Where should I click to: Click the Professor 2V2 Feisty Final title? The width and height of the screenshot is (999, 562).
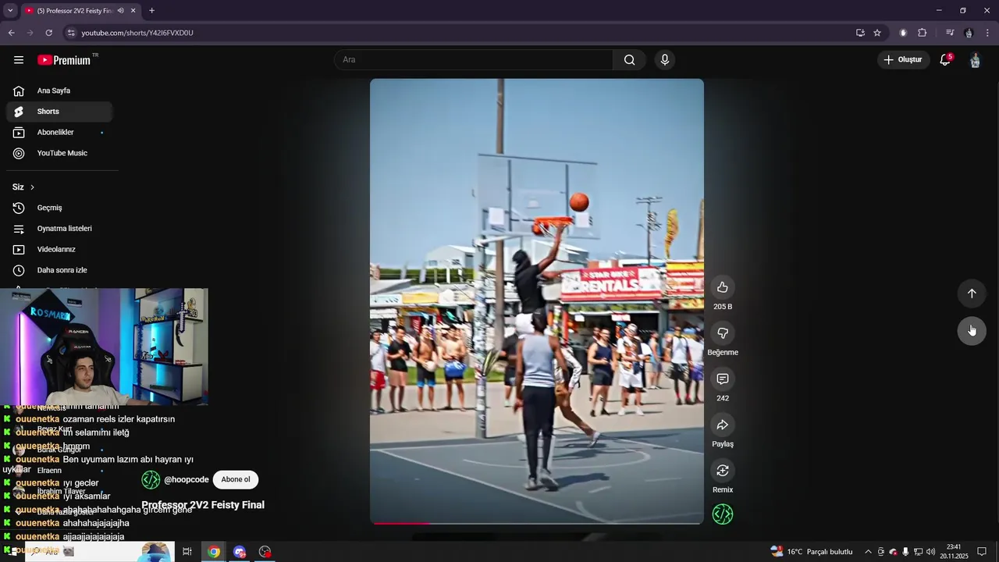coord(203,505)
